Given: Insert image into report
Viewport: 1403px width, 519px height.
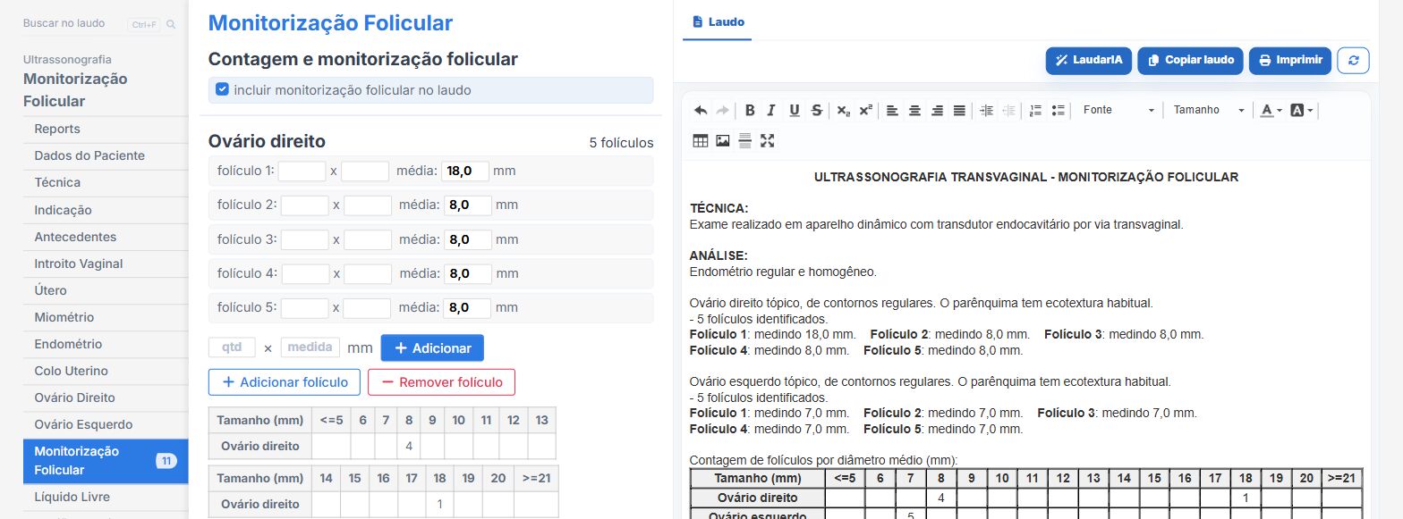Looking at the screenshot, I should point(722,140).
